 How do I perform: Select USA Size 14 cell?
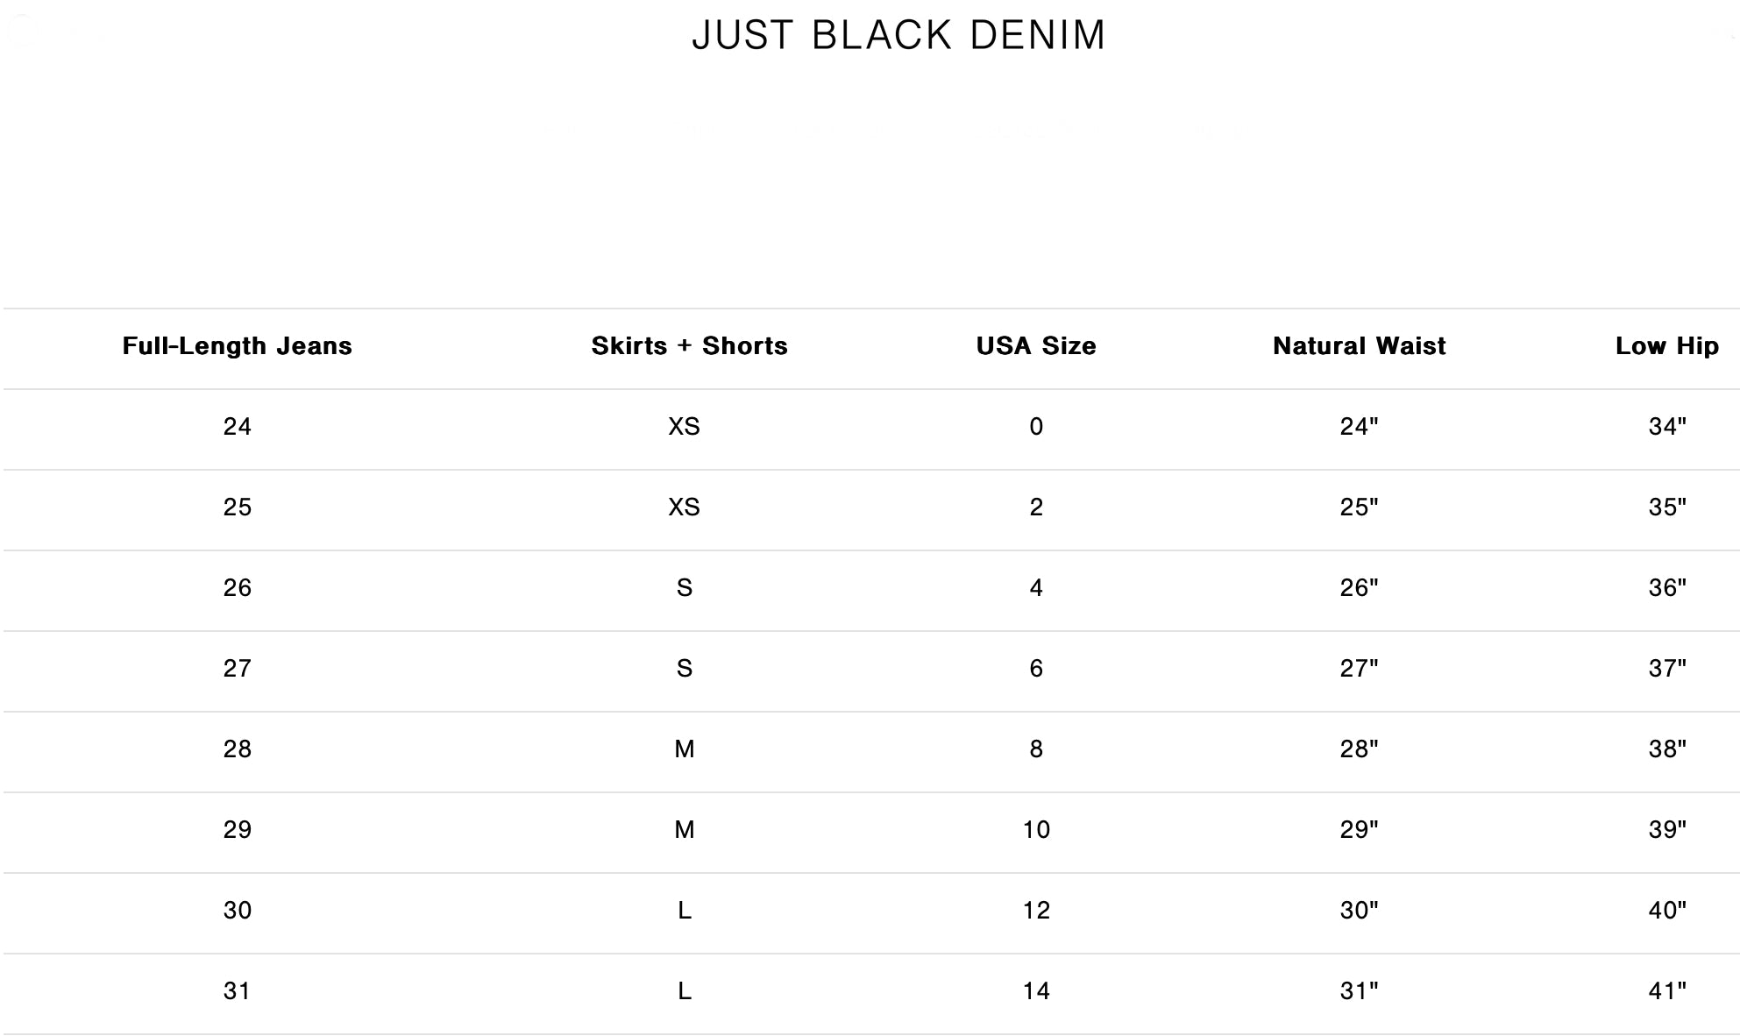(x=1036, y=991)
